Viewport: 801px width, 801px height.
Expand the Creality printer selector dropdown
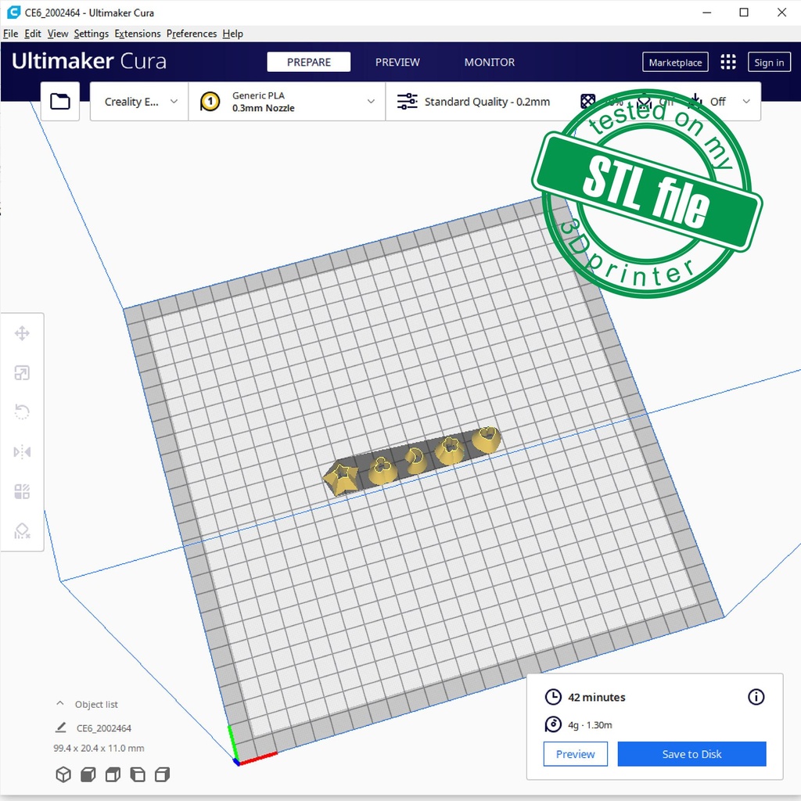click(140, 102)
